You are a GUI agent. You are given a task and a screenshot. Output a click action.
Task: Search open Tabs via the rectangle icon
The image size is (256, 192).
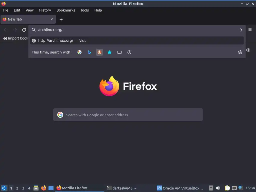tap(119, 52)
